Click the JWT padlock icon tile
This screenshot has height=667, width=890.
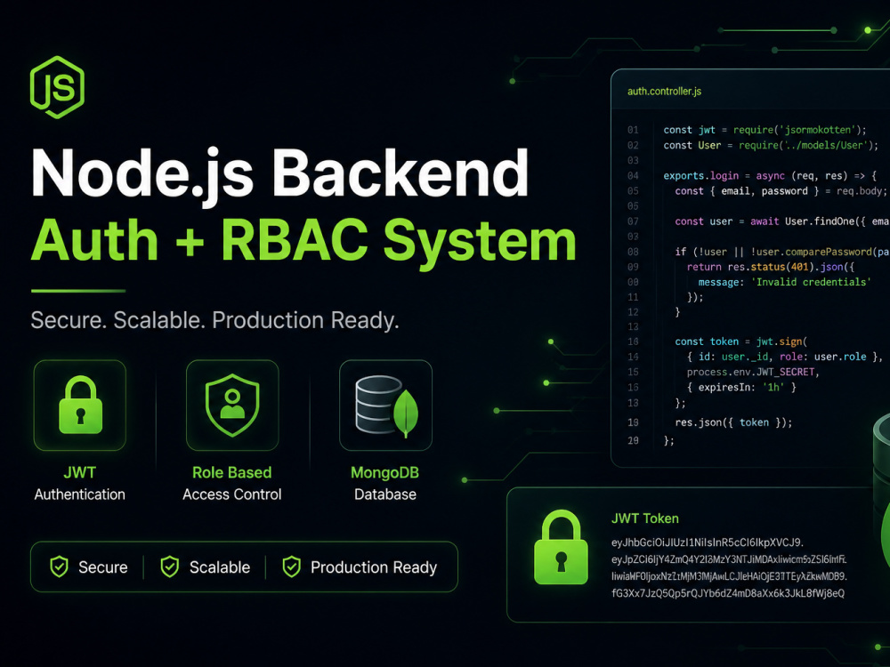80,406
